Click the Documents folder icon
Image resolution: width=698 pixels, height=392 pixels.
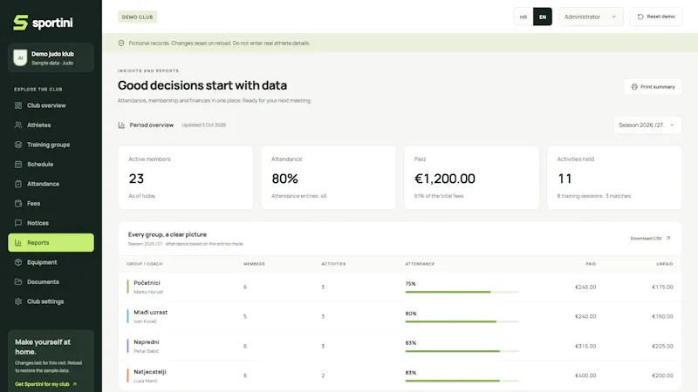18,281
